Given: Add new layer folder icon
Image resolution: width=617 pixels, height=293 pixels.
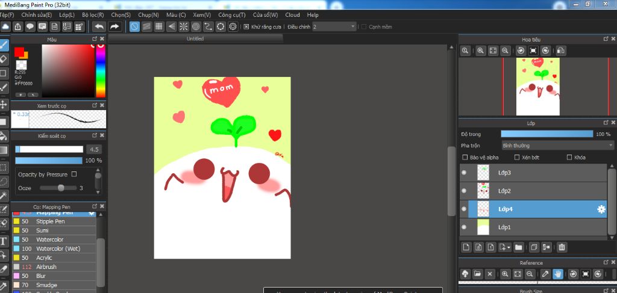Looking at the screenshot, I should [x=518, y=247].
